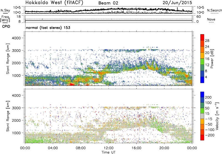
Task: Click the 'CPID' label
Action: pyautogui.click(x=6, y=26)
